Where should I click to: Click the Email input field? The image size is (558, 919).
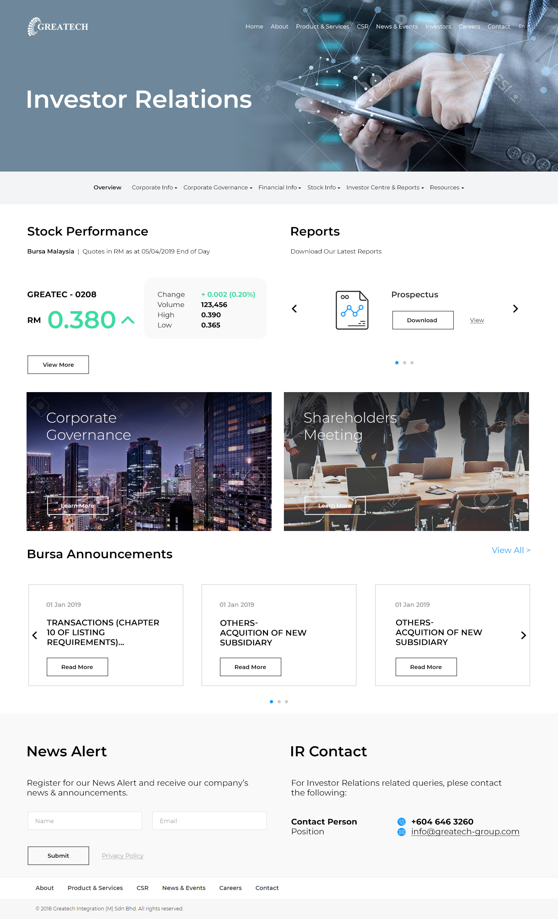point(209,821)
